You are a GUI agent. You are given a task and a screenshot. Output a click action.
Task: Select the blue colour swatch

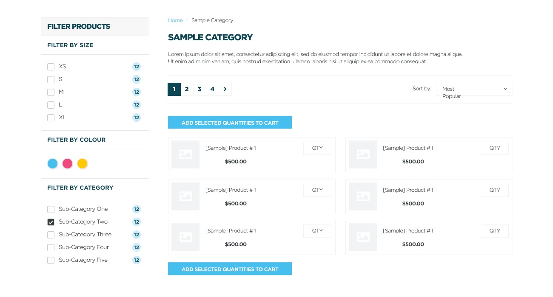(53, 163)
